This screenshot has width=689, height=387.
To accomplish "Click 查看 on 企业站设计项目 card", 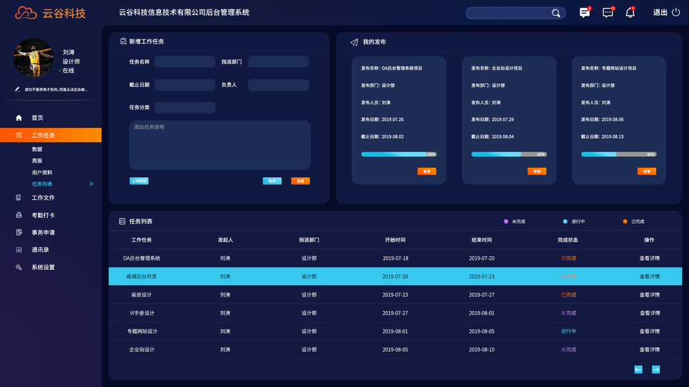I will pyautogui.click(x=537, y=171).
